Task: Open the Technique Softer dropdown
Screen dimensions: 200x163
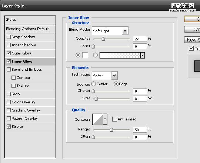Action: [x=105, y=76]
